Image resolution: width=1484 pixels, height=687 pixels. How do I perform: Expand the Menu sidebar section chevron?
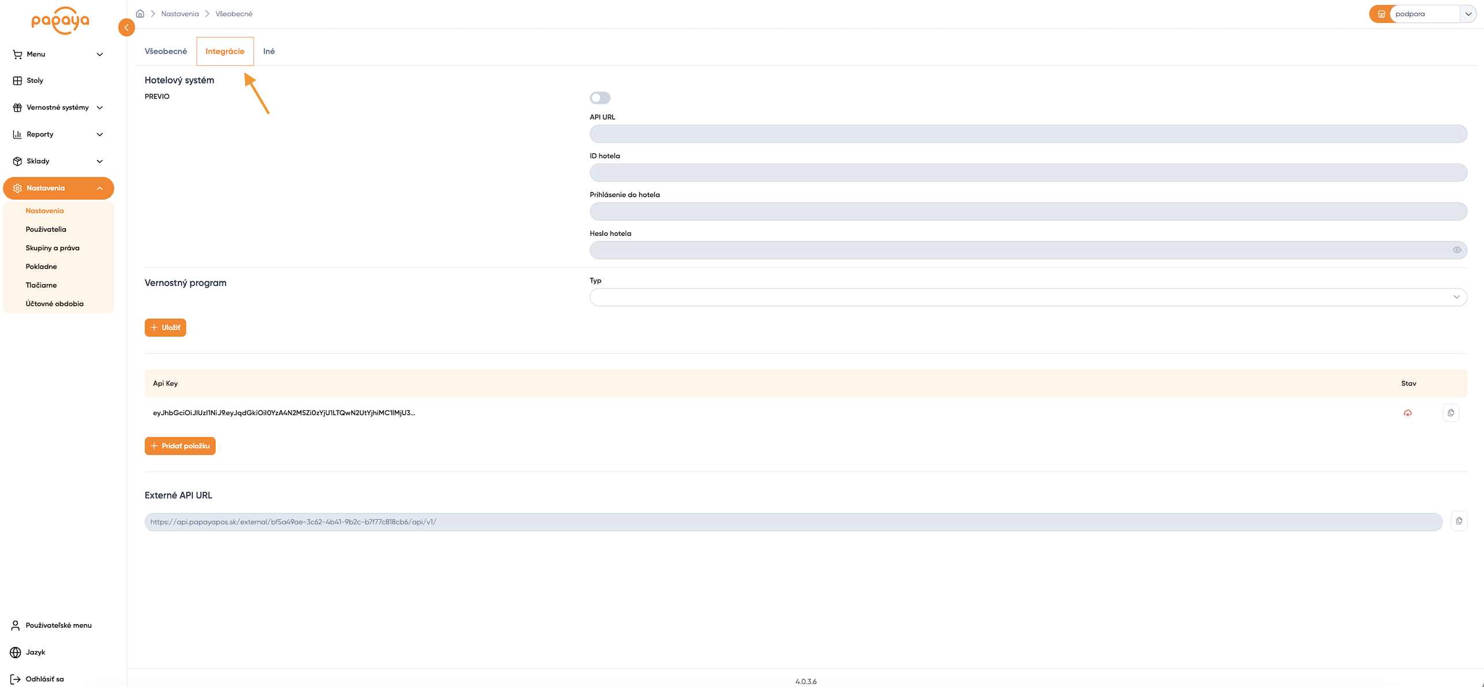point(100,55)
